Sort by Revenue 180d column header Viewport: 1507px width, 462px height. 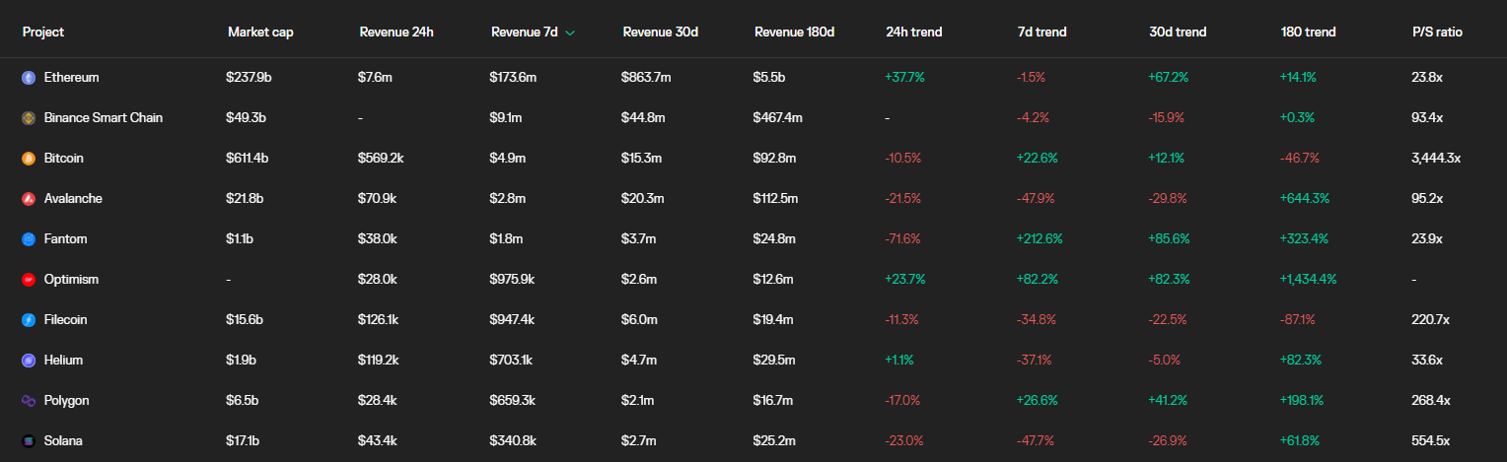point(795,32)
